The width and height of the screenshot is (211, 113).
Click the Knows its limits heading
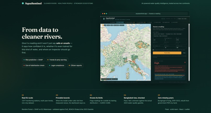point(96,98)
